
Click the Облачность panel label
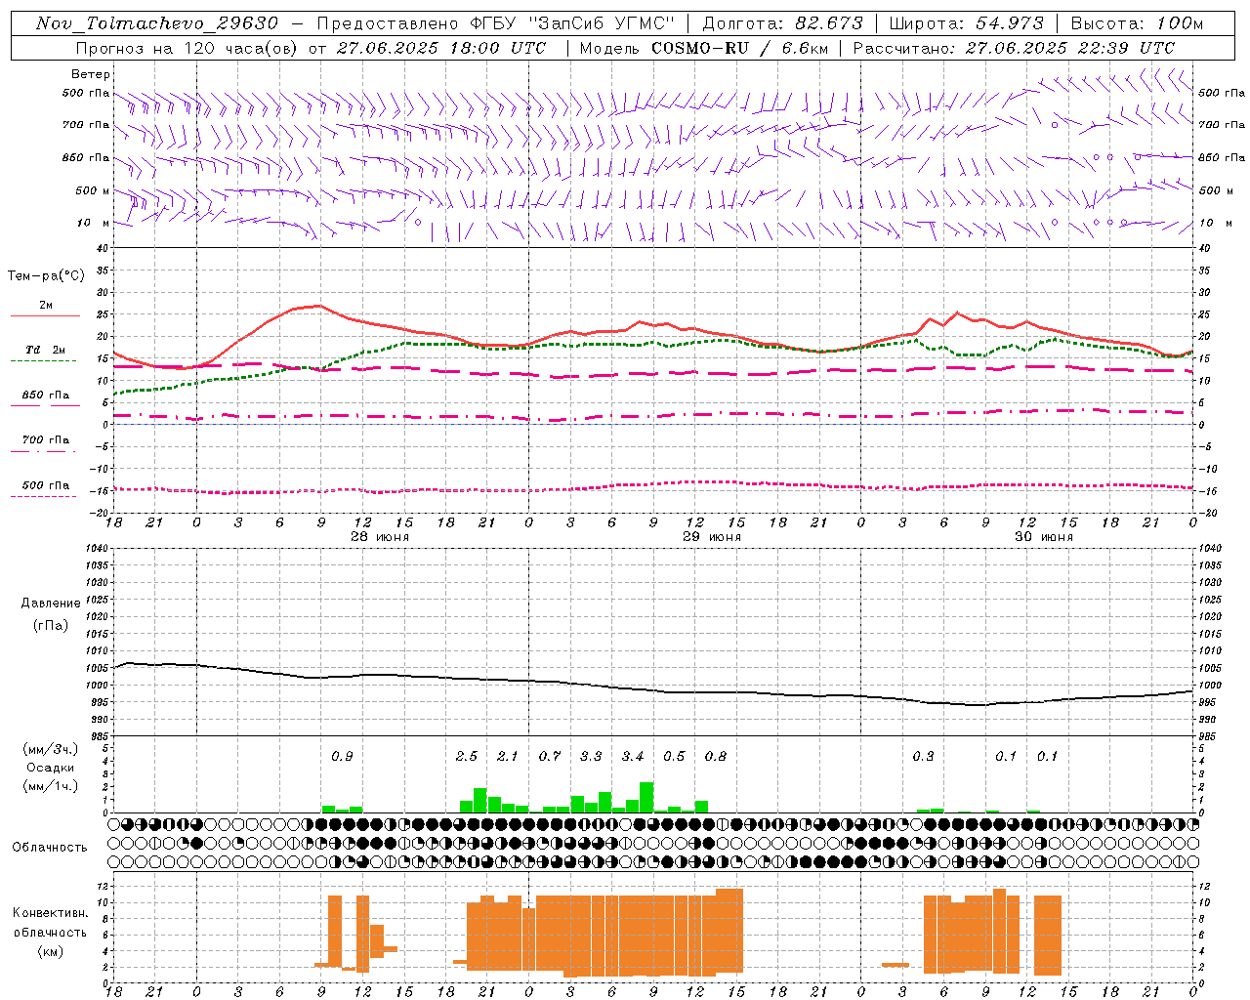tap(50, 847)
